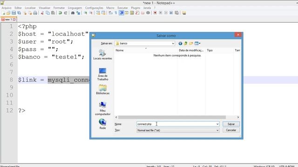Click the Copy toolbar icon
This screenshot has height=167, width=298.
click(x=47, y=13)
